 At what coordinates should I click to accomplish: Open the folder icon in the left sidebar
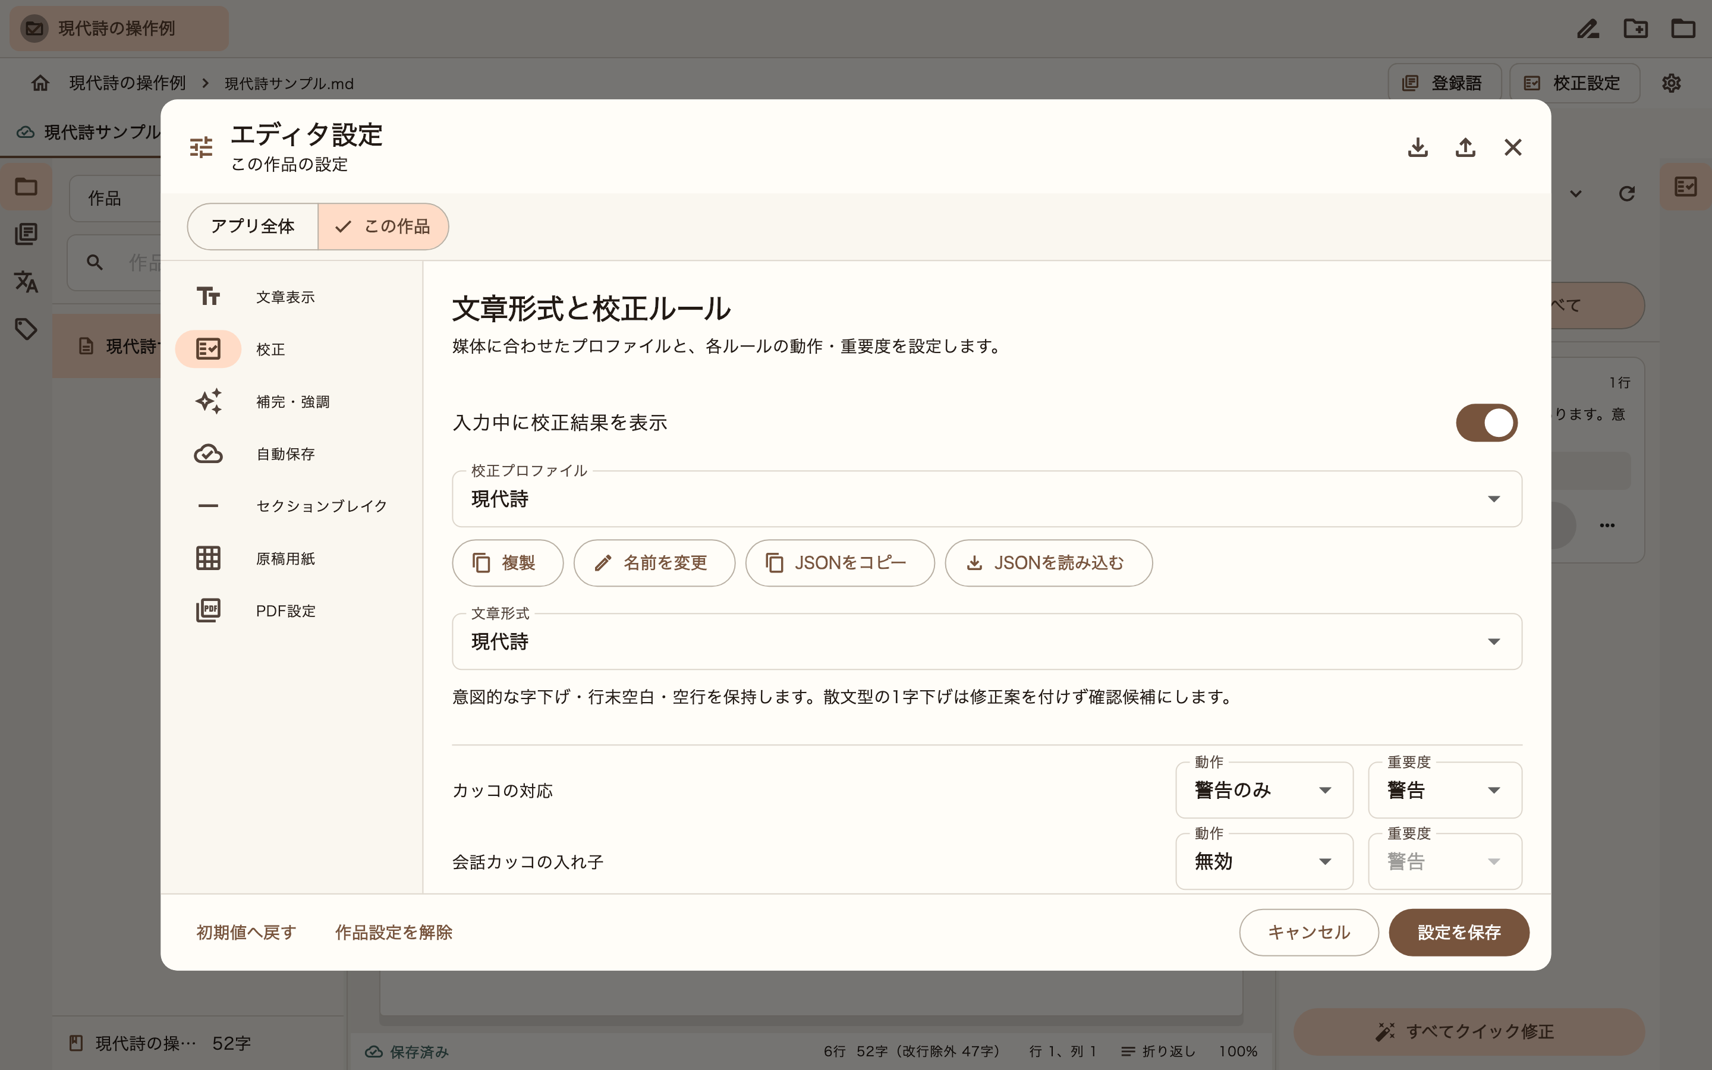pos(26,187)
